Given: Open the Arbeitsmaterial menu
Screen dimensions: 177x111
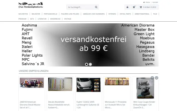Looking at the screenshot, I should tap(142, 14).
